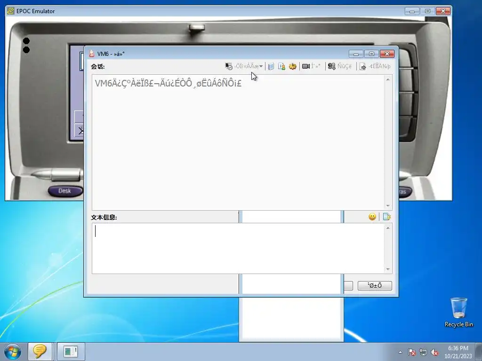
Task: Click the muted volume tray icon
Action: (x=434, y=352)
